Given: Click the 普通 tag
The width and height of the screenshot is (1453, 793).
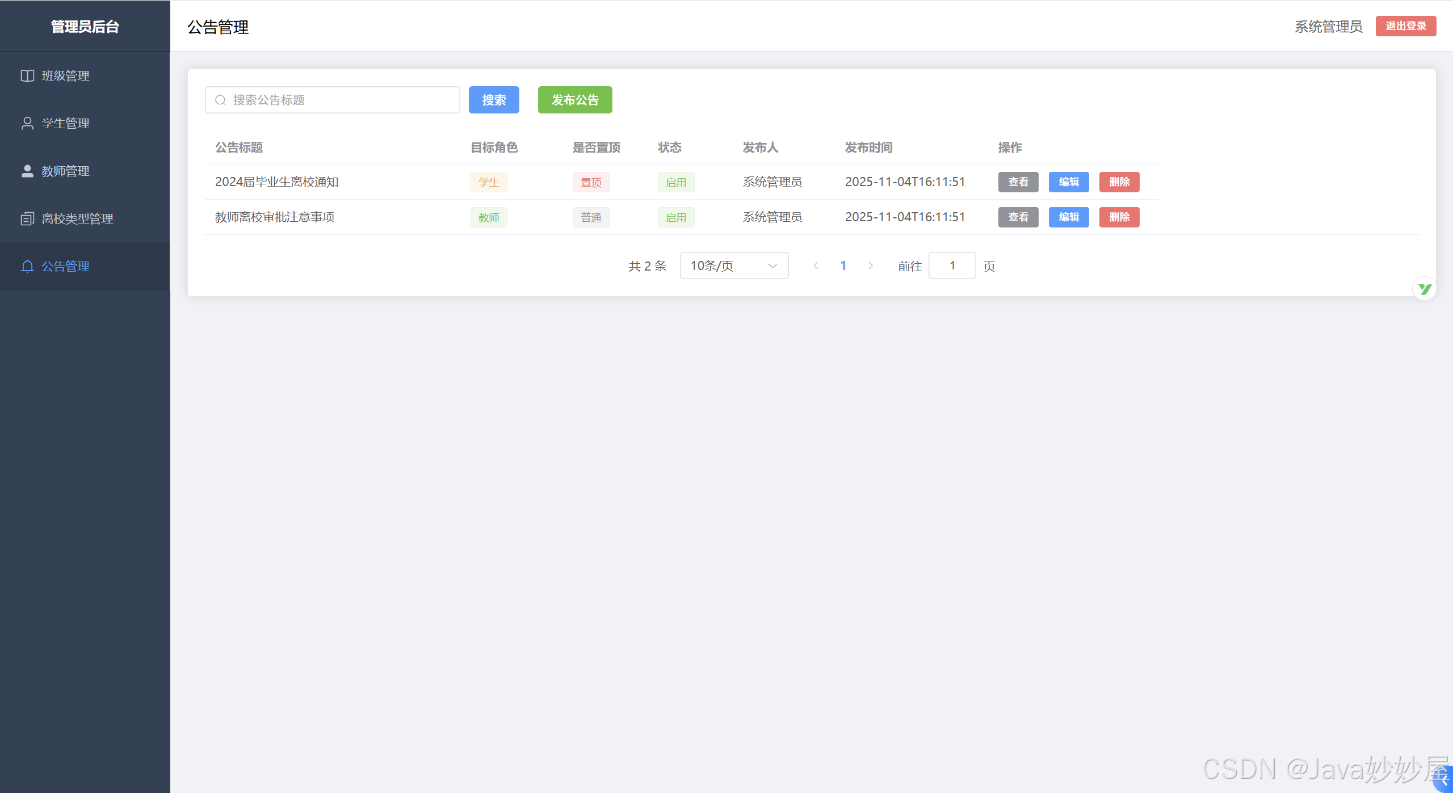Looking at the screenshot, I should point(591,217).
